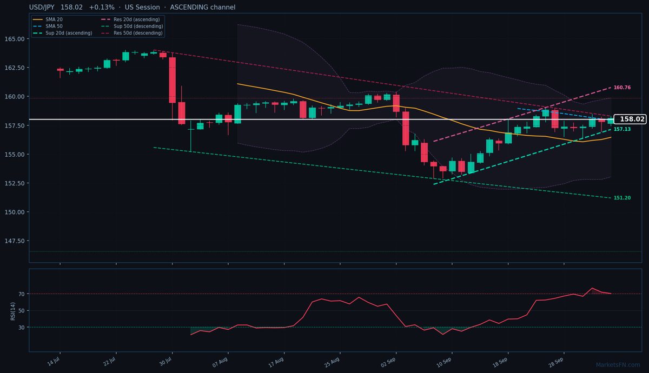The height and width of the screenshot is (373, 649).
Task: Click the 165.00 price axis label
Action: 15,39
